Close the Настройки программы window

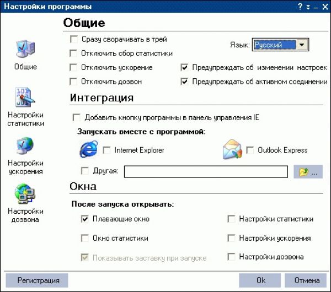pos(325,7)
